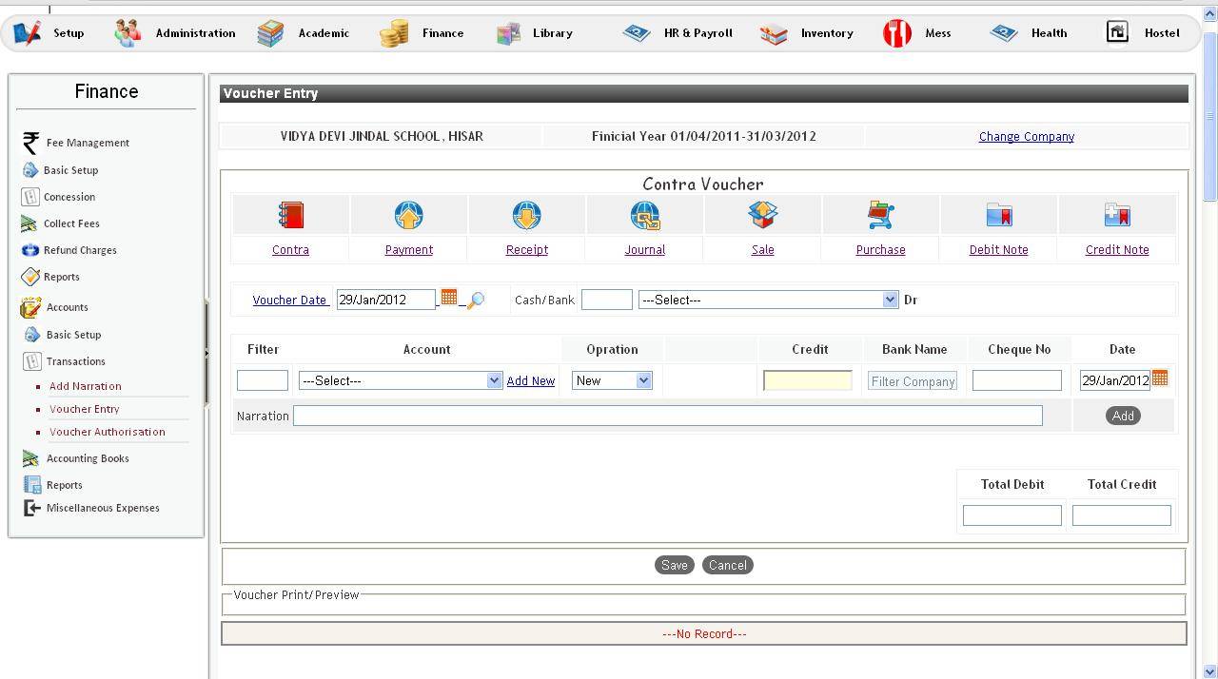
Task: Click the Change Company link
Action: [x=1027, y=136]
